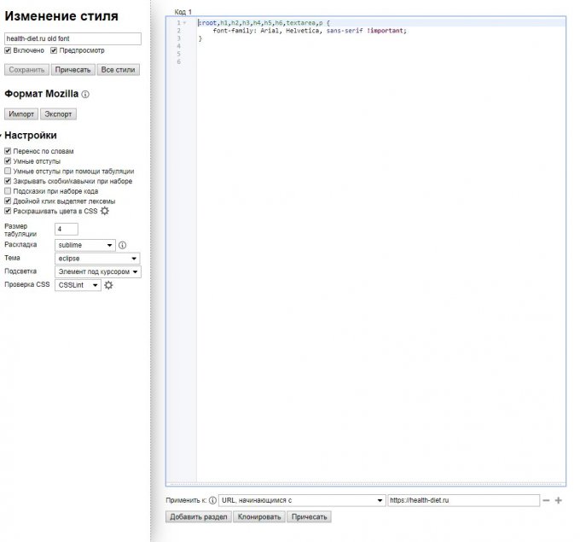Open CSSLint settings gear icon
This screenshot has width=580, height=542.
tap(108, 285)
